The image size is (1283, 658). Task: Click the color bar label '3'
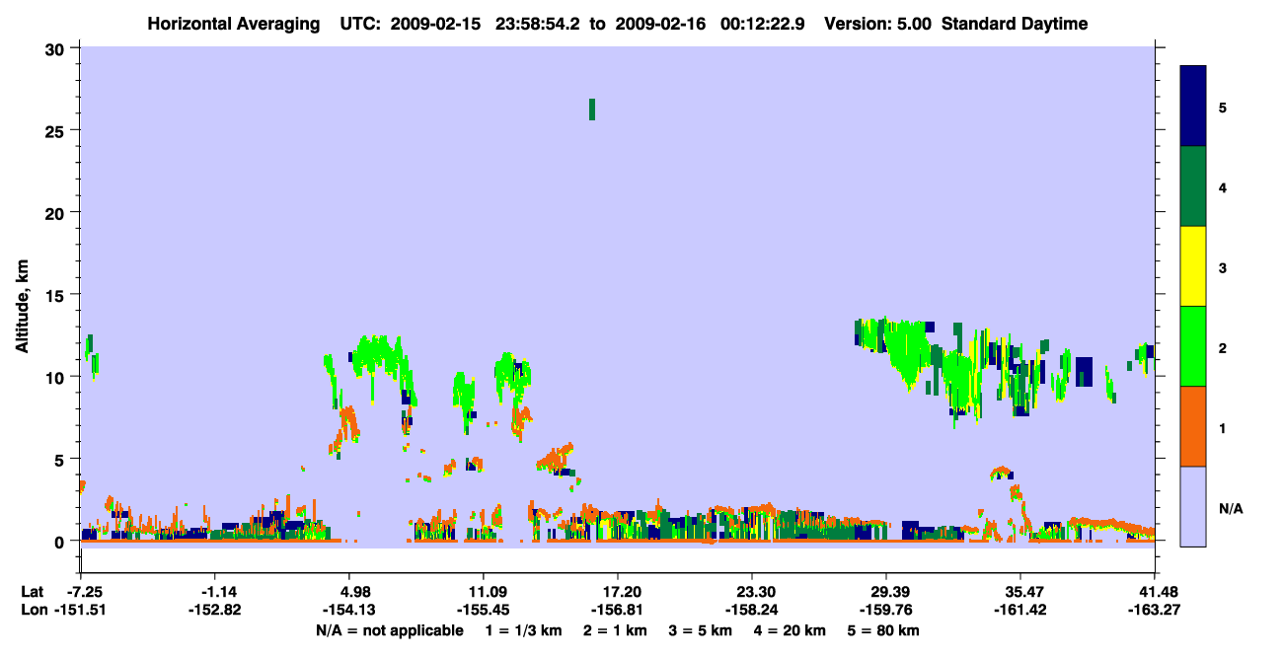(x=1224, y=267)
